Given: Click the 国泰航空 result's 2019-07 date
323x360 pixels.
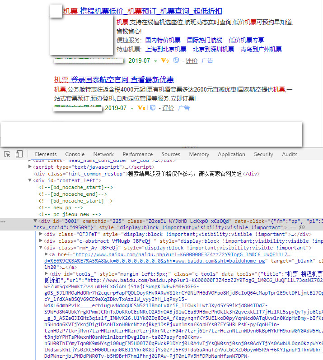Looking at the screenshot, I should [116, 108].
